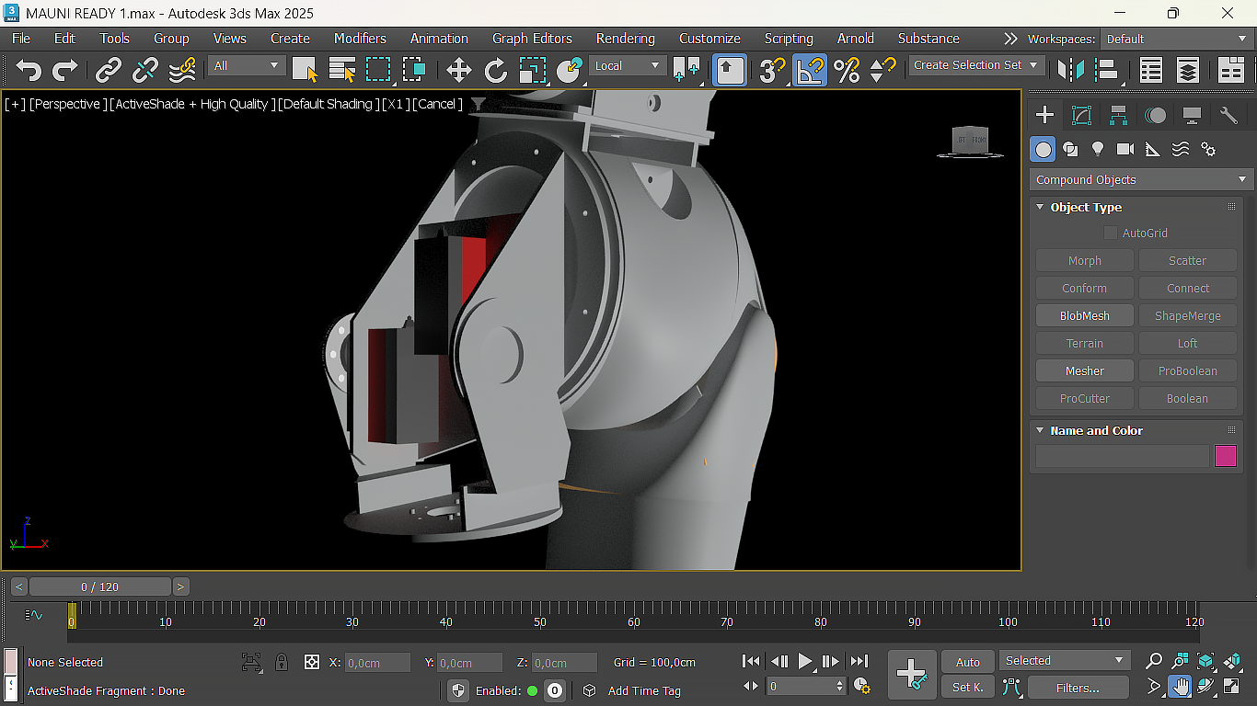Activate the Select and Rotate tool

click(496, 70)
